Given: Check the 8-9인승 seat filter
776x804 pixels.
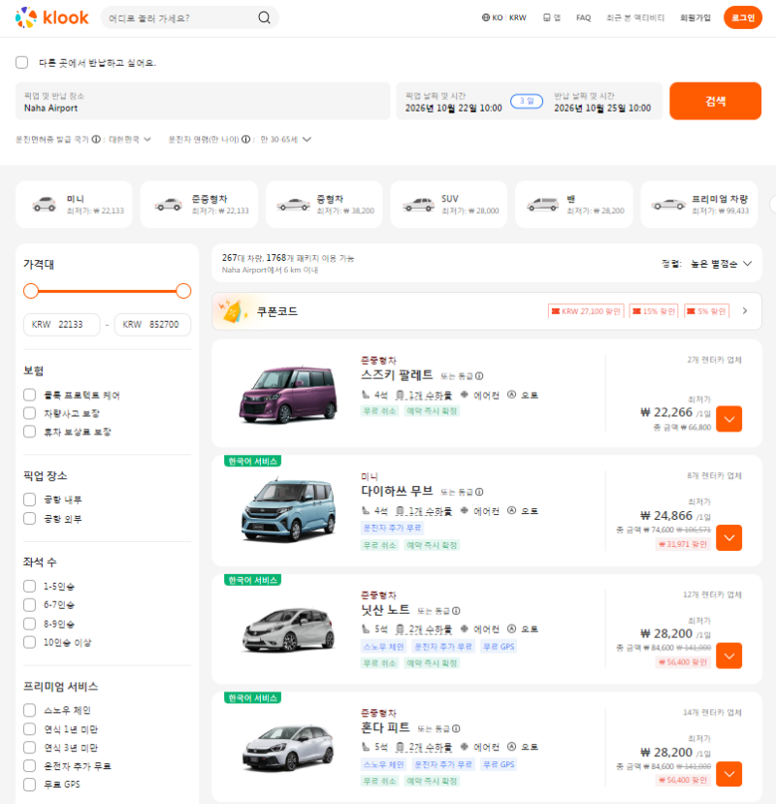Looking at the screenshot, I should coord(30,624).
